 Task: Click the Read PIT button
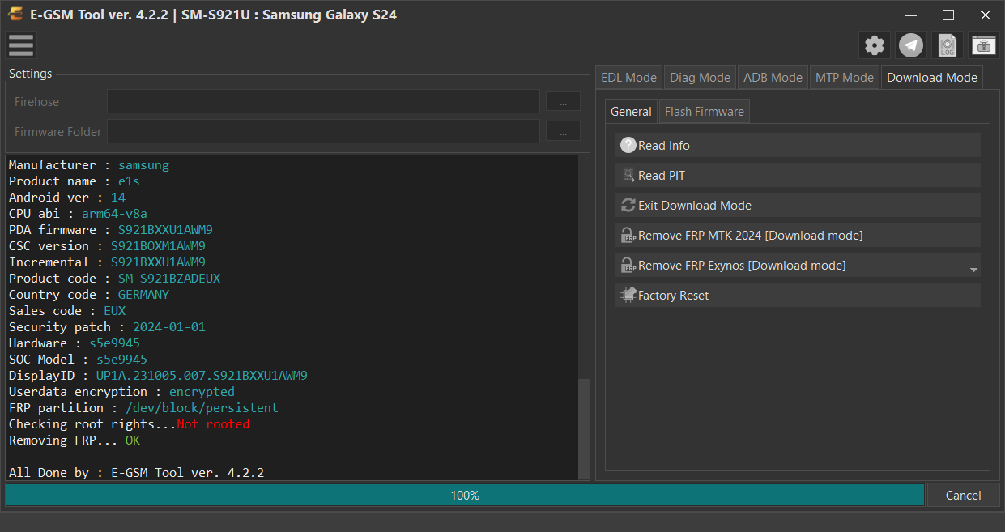coord(797,176)
